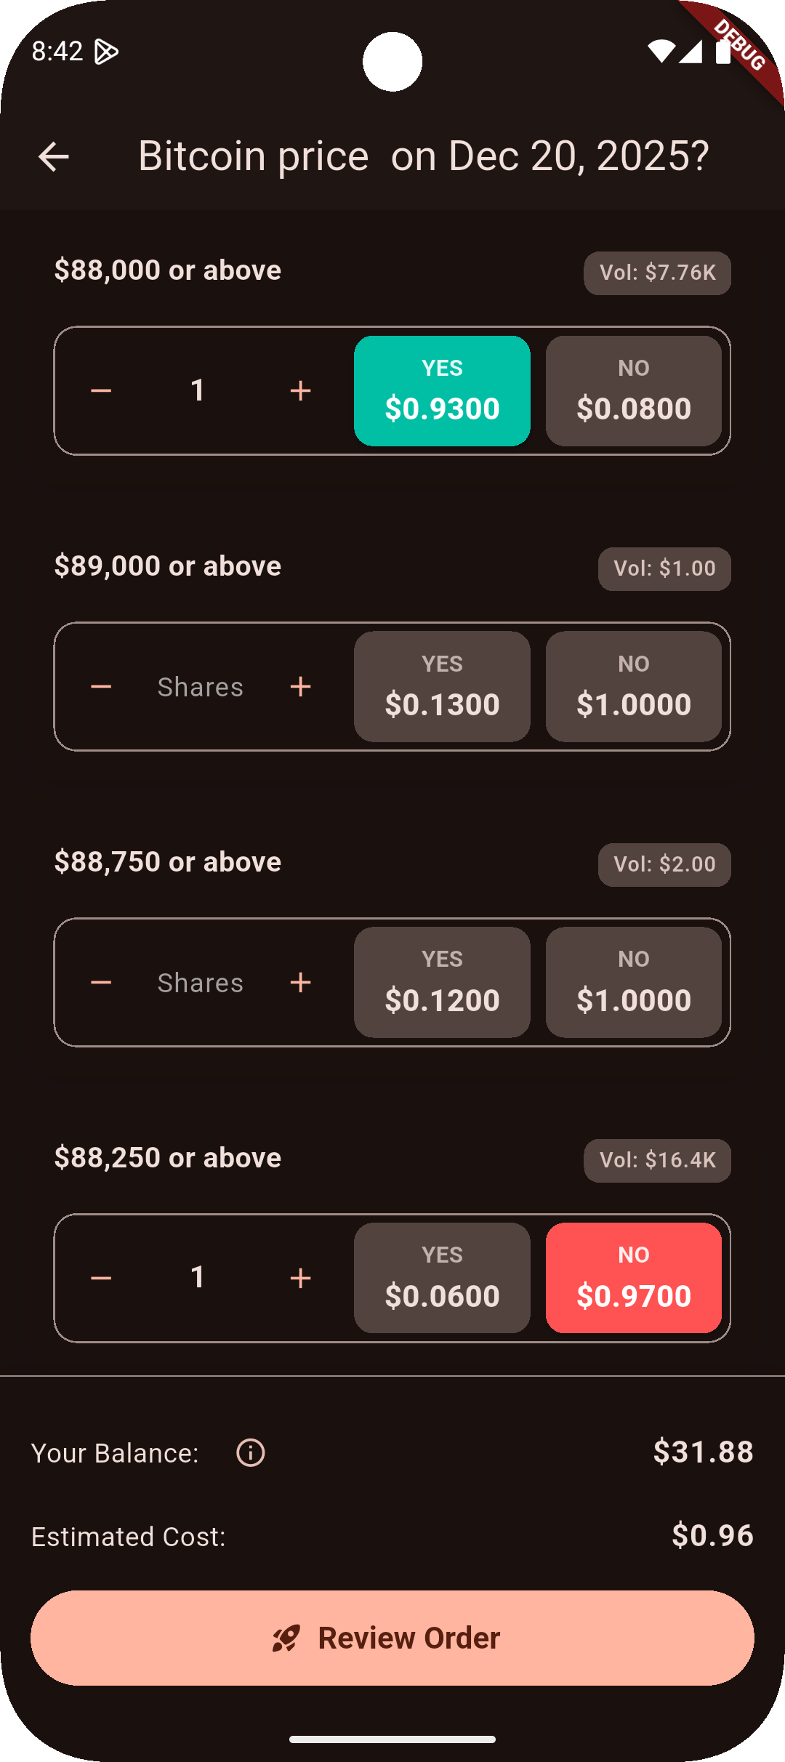Tap the Vol: $16.4K badge
This screenshot has height=1762, width=785.
pos(657,1160)
